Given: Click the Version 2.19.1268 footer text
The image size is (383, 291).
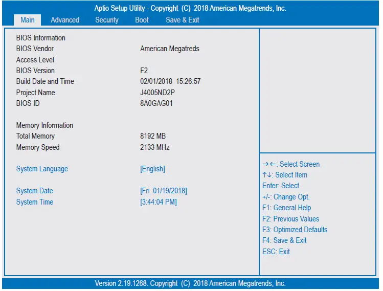Looking at the screenshot, I should (190, 283).
